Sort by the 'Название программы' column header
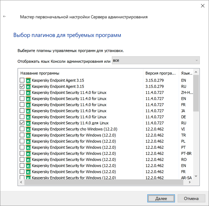 click(81, 73)
